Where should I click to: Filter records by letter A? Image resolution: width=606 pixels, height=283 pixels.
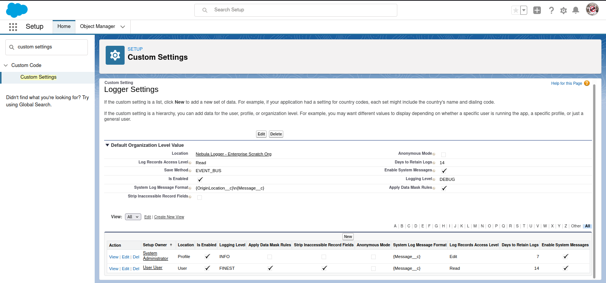[395, 226]
